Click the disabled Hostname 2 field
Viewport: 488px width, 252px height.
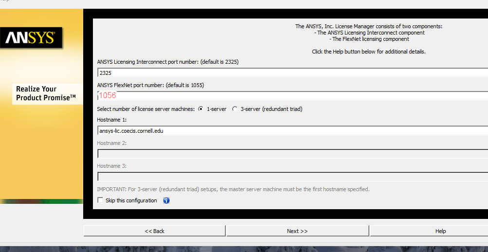(292, 154)
